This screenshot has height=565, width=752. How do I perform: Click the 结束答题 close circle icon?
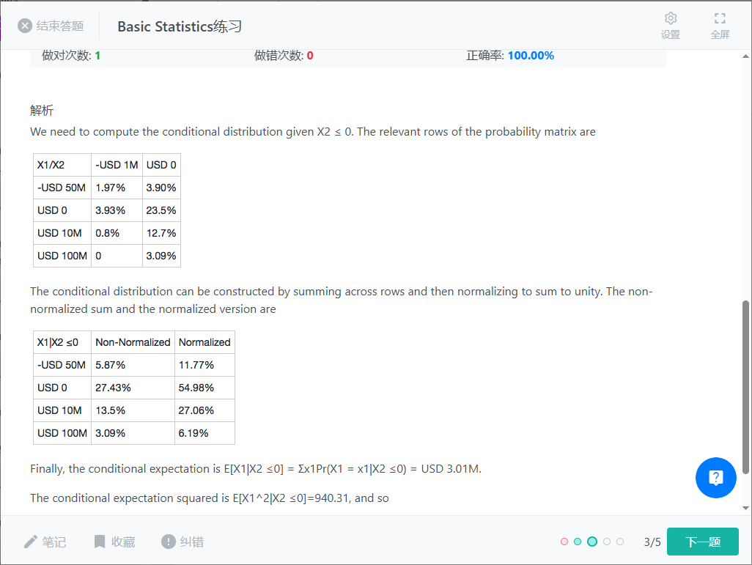click(25, 26)
